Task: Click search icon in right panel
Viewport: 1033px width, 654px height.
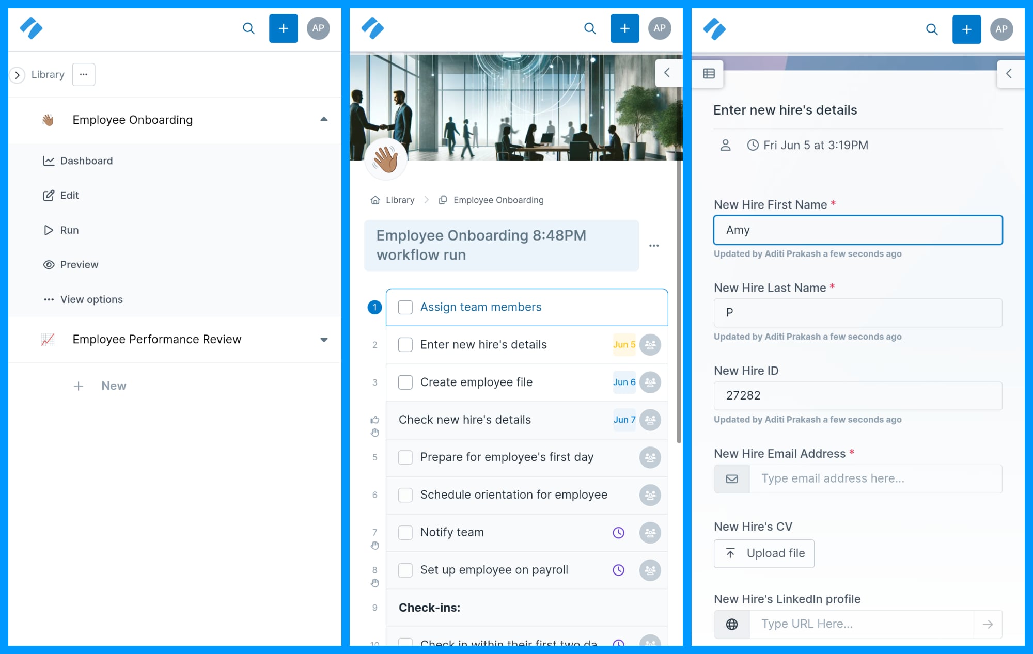Action: point(932,29)
